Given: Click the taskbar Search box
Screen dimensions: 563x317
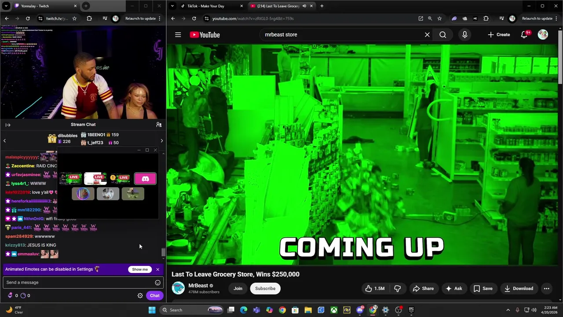Looking at the screenshot, I should [x=191, y=310].
